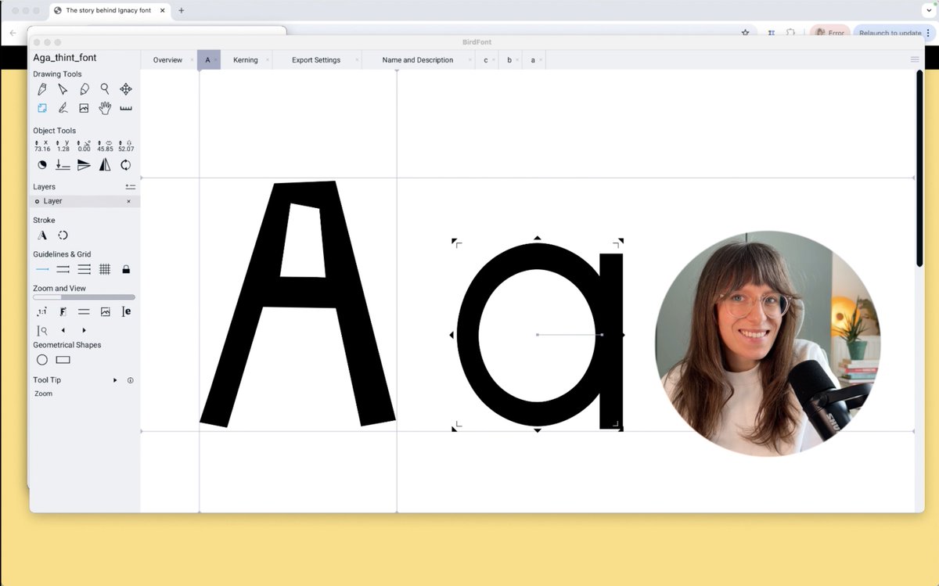The height and width of the screenshot is (586, 939).
Task: Open the Name and Description tab
Action: pyautogui.click(x=418, y=60)
